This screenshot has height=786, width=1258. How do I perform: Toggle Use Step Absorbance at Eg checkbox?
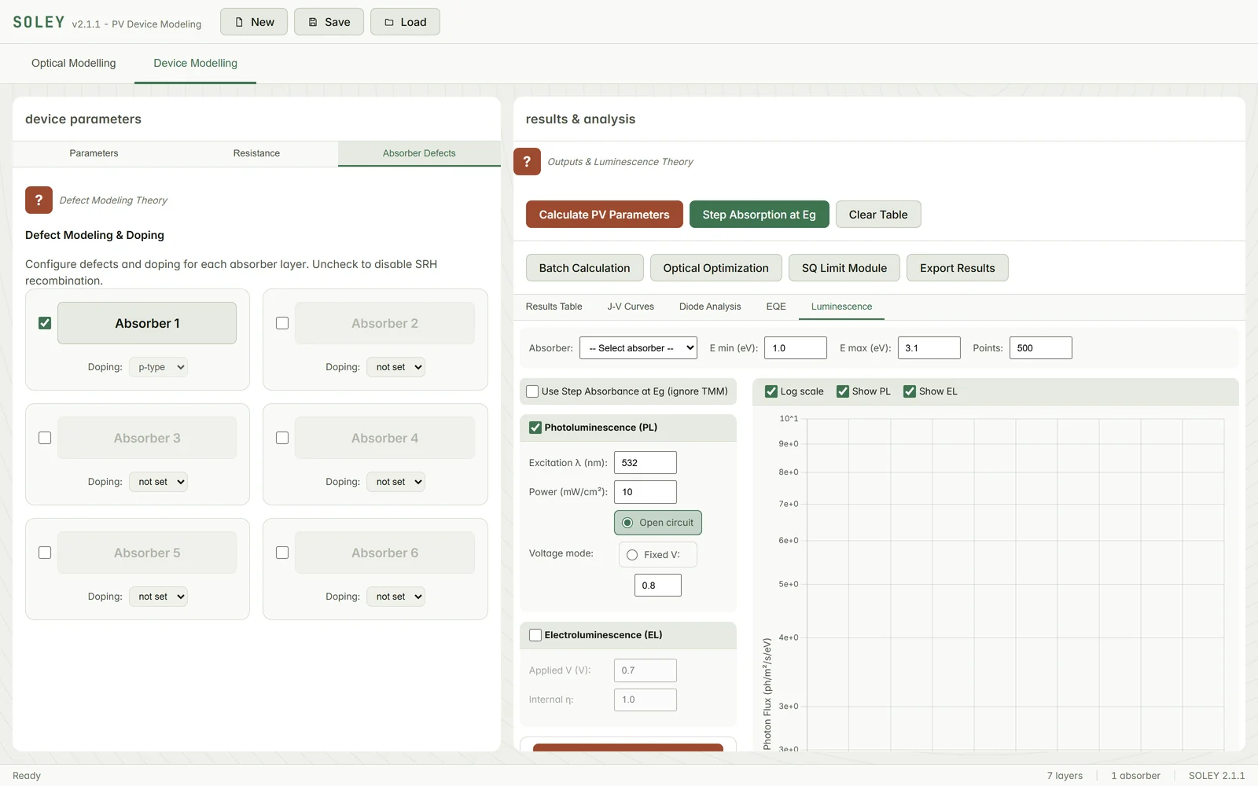point(532,391)
